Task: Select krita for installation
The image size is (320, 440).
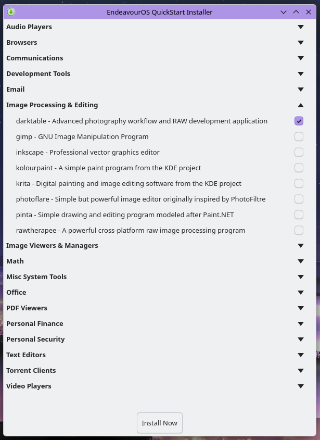Action: 299,183
